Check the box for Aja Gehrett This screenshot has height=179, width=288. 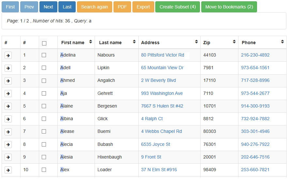44,93
